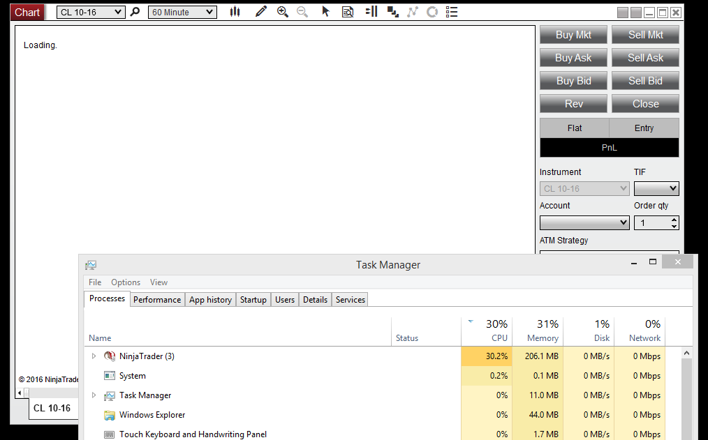
Task: Click the Close position button
Action: pyautogui.click(x=646, y=104)
